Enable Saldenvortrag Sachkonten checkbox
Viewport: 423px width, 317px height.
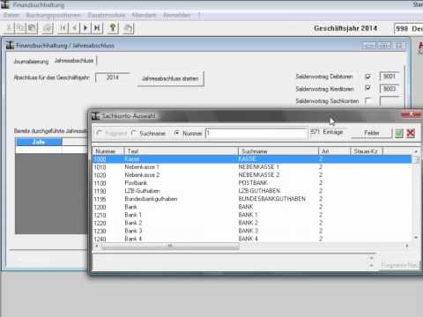coord(367,100)
